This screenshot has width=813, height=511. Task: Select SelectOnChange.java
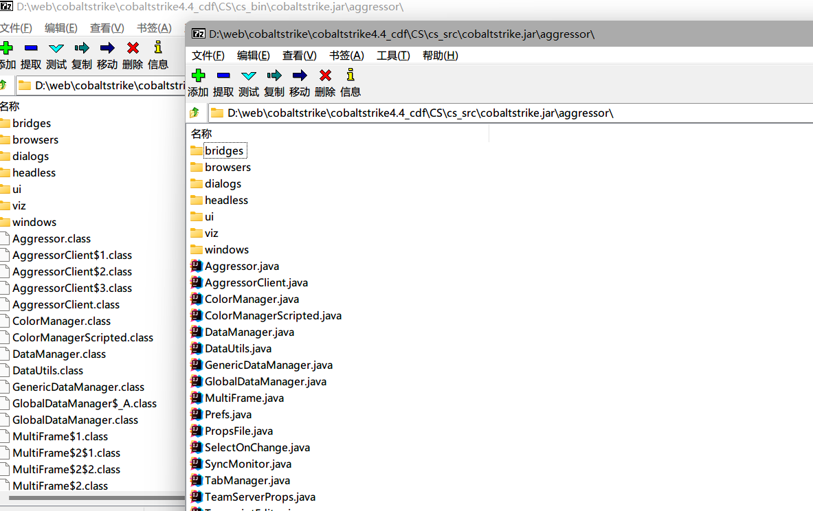pos(250,448)
